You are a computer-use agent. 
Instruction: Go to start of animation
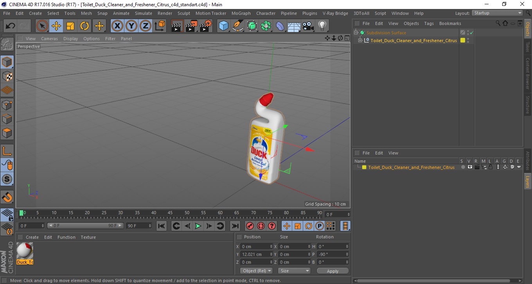pyautogui.click(x=161, y=226)
